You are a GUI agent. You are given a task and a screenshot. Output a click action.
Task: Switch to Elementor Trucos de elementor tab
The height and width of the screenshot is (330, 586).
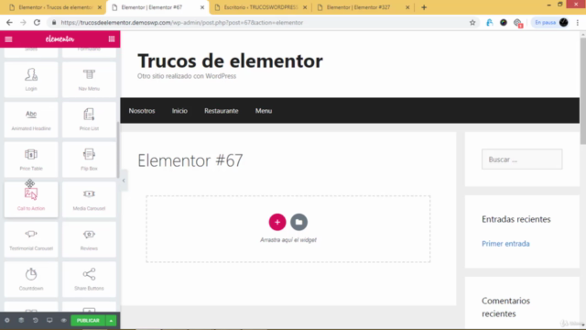[x=56, y=7]
